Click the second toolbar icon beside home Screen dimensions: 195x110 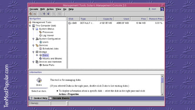pos(35,14)
